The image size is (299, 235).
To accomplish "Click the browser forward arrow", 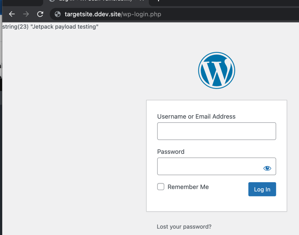I will (26, 14).
